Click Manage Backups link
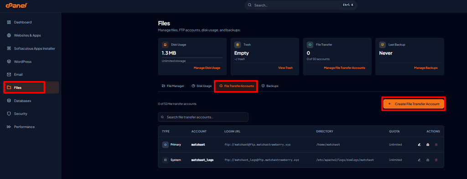 point(425,68)
